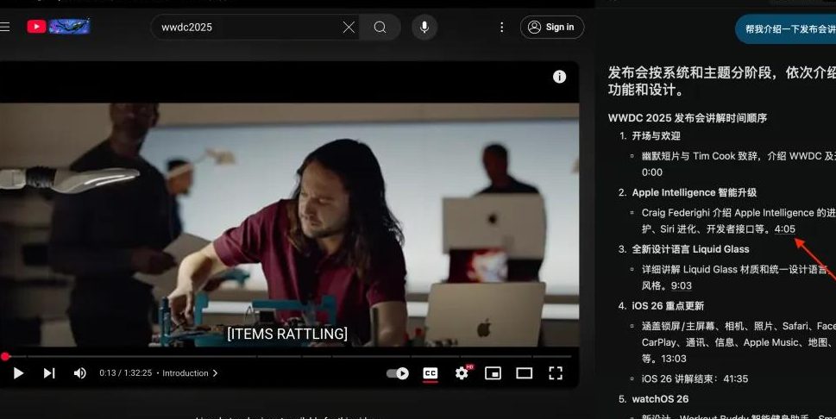Open the hamburger guide menu
The image size is (836, 419).
tap(5, 27)
